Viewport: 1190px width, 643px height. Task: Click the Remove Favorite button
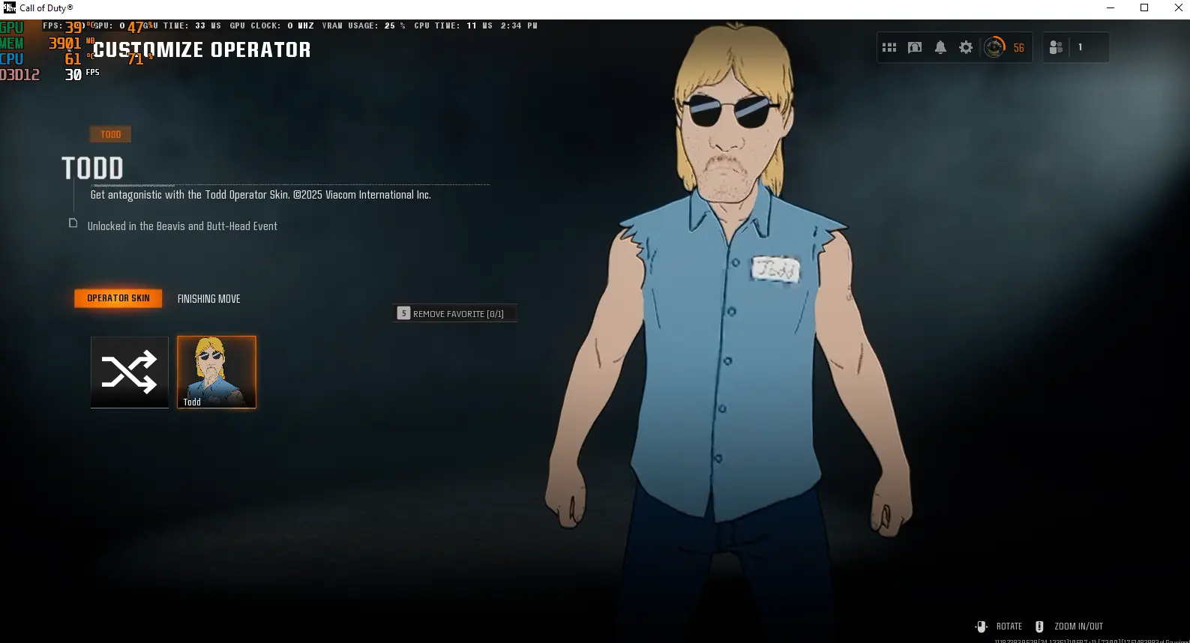pos(454,313)
